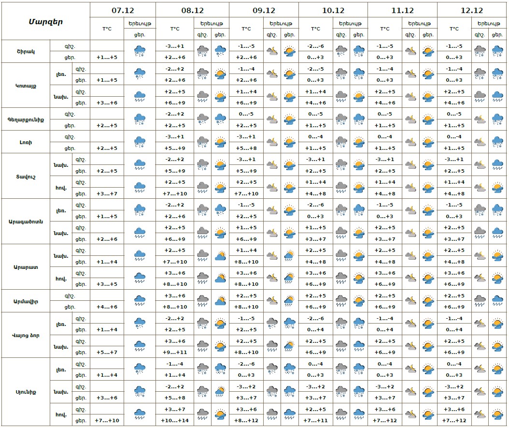Click the +10...+14 temperature cell

point(175,420)
